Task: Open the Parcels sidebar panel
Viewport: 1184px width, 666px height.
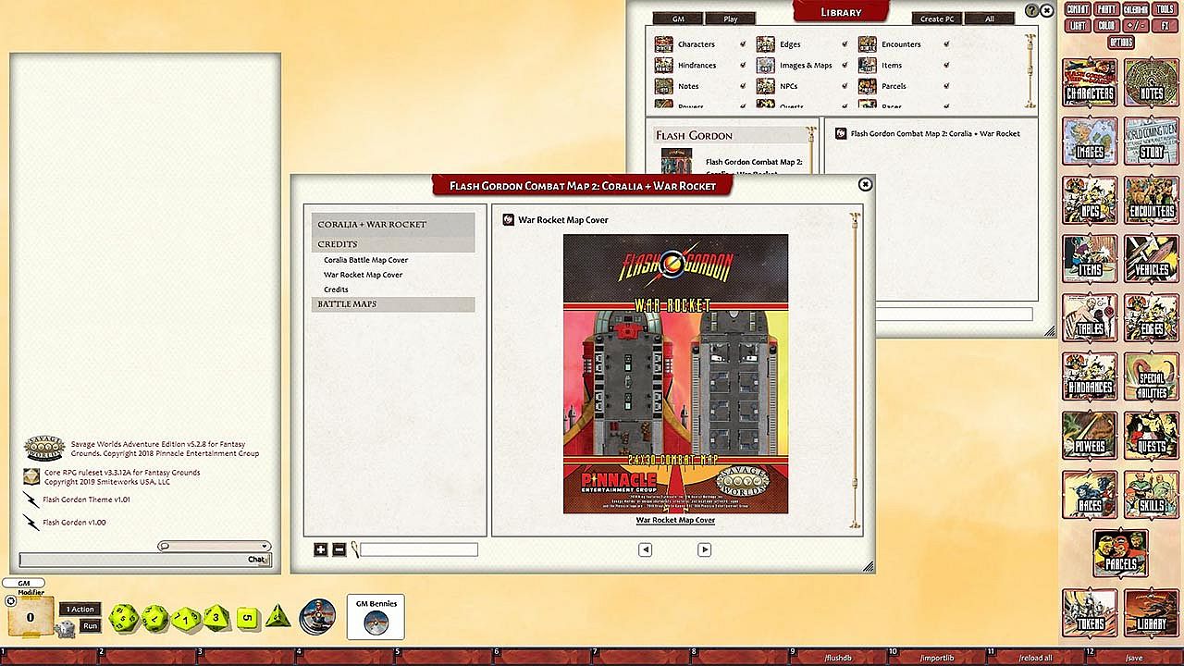Action: click(1121, 553)
